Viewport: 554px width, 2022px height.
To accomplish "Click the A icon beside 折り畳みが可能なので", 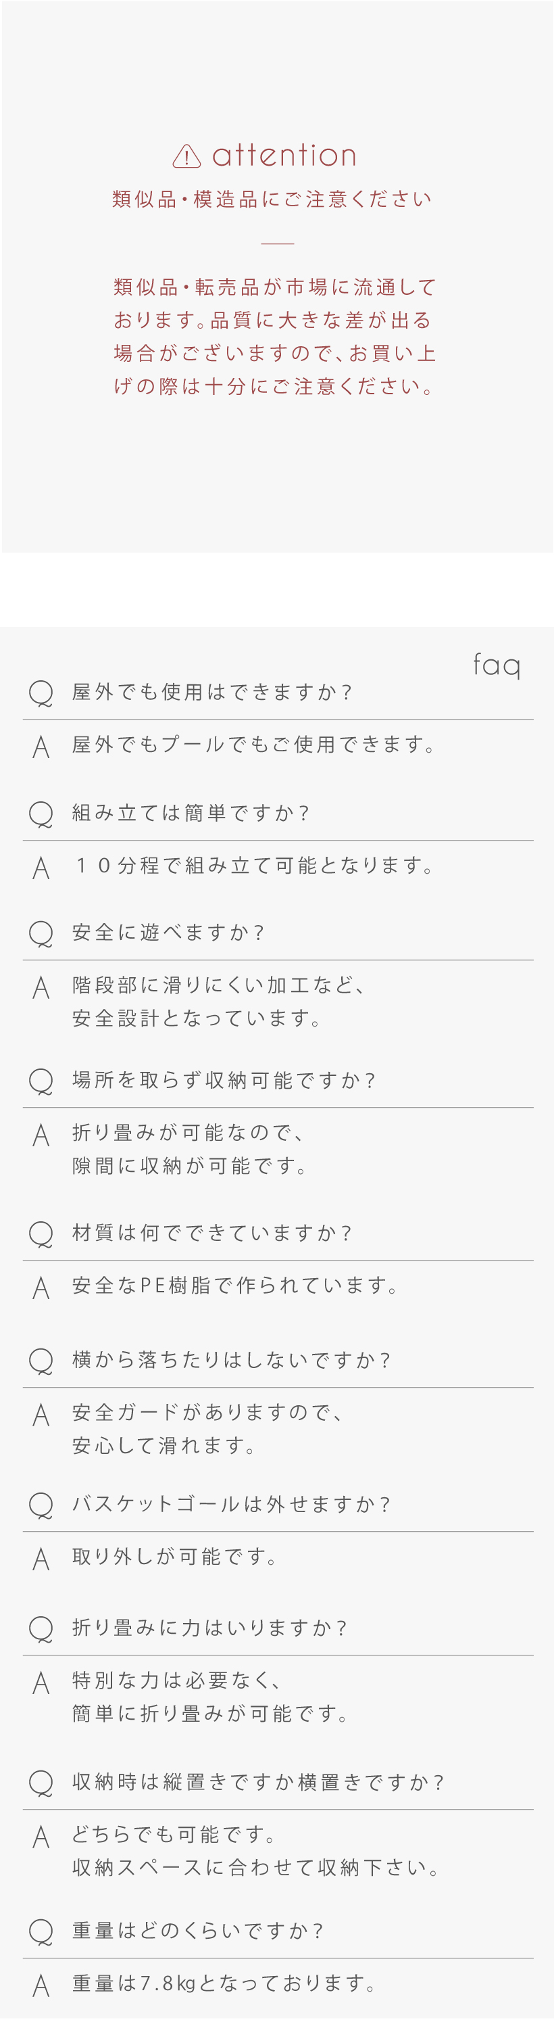I will [41, 1135].
